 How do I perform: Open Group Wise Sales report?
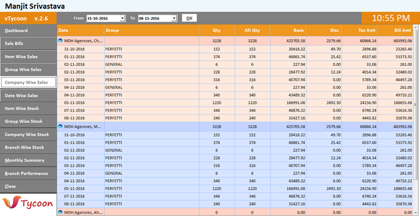28,69
